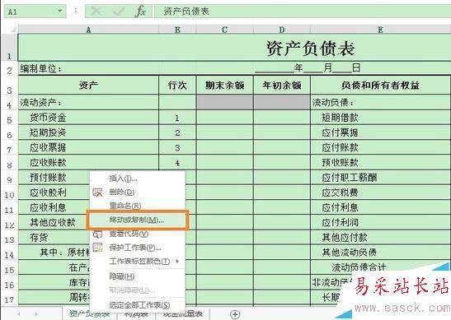Click the 预收账款 cell
The image size is (451, 320).
tap(381, 162)
